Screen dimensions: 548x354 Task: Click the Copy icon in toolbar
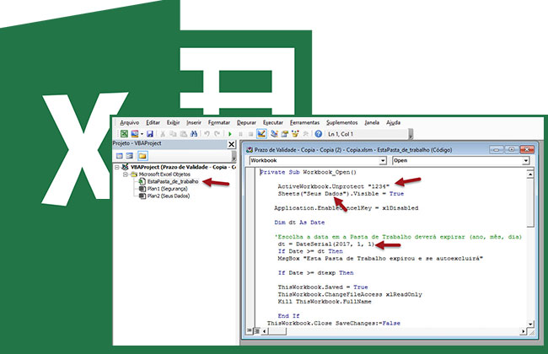tap(173, 134)
